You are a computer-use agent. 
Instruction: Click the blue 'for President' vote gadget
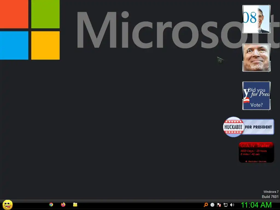[x=256, y=96]
